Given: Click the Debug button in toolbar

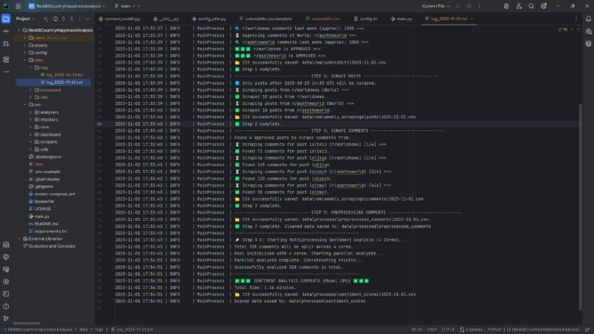Looking at the screenshot, I should (x=469, y=6).
